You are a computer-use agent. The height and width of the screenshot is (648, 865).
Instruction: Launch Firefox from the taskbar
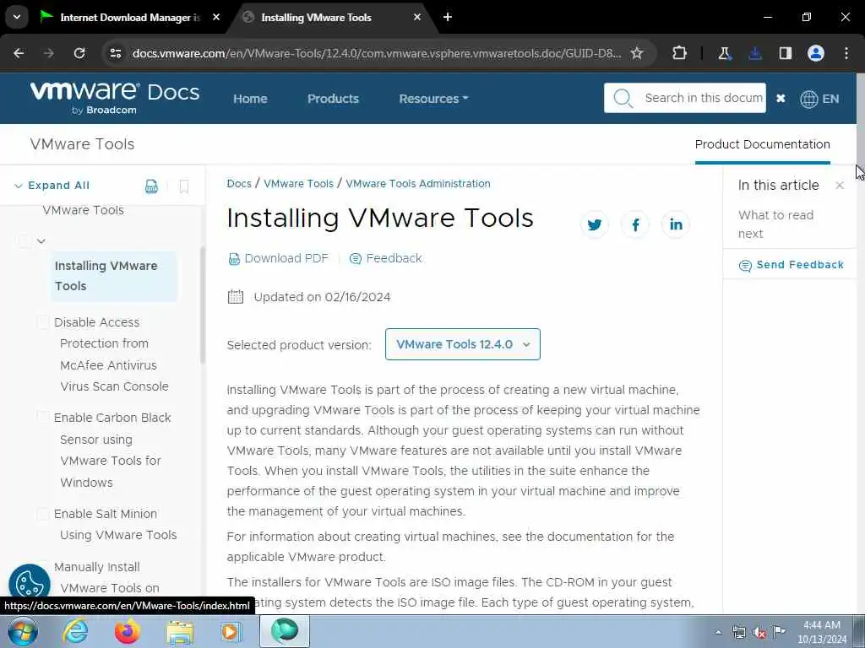[x=127, y=631]
